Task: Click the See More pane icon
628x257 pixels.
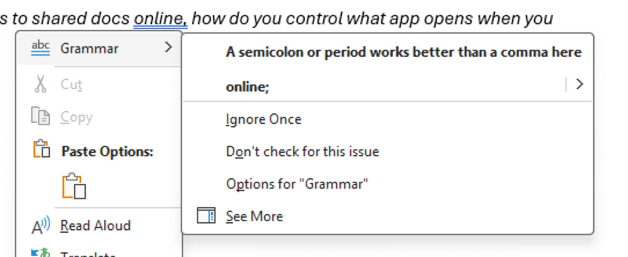Action: coord(206,216)
